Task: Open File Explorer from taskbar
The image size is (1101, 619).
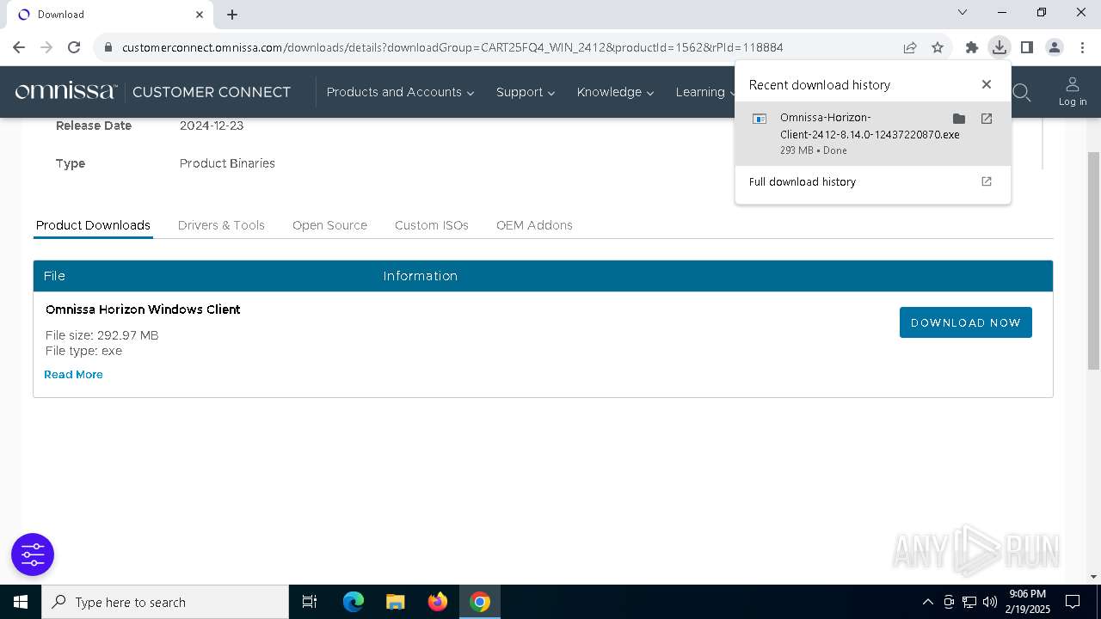Action: point(395,602)
